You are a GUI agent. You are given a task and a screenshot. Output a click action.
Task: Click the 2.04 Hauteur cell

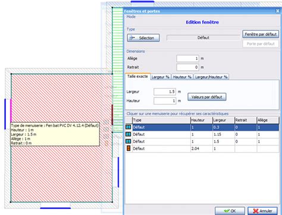tap(201, 148)
